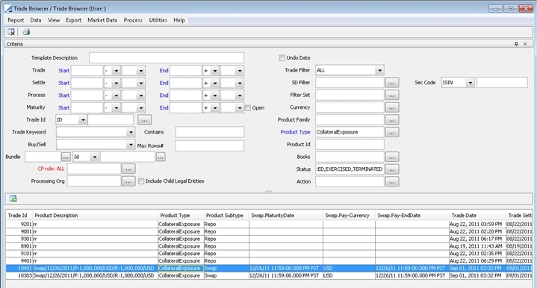Select trade row 8901
537x288 pixels.
[x=269, y=246]
